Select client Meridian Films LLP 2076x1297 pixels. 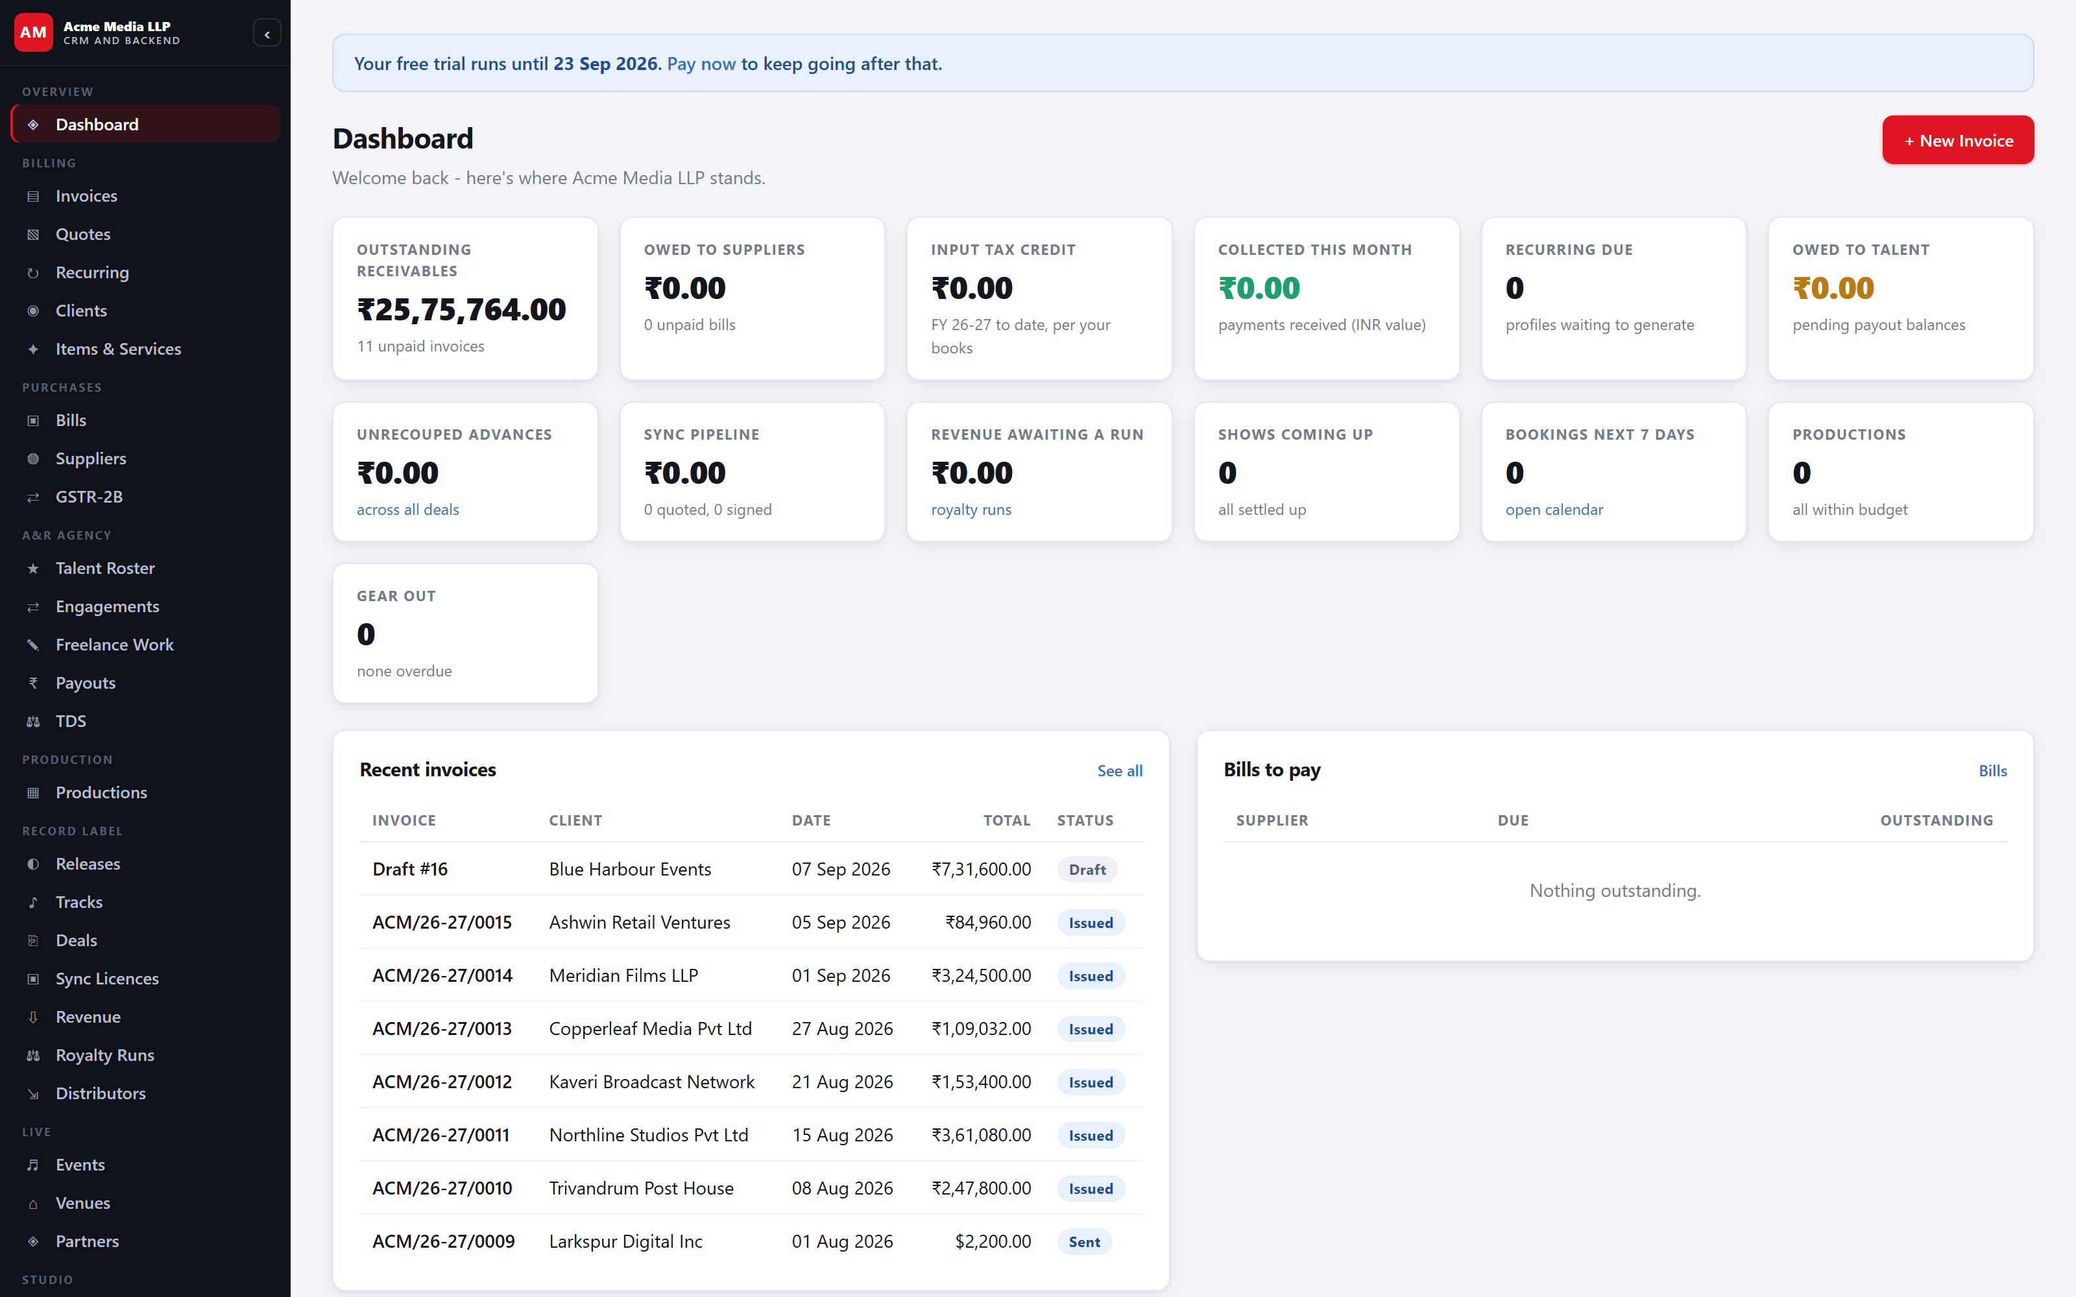pos(623,975)
